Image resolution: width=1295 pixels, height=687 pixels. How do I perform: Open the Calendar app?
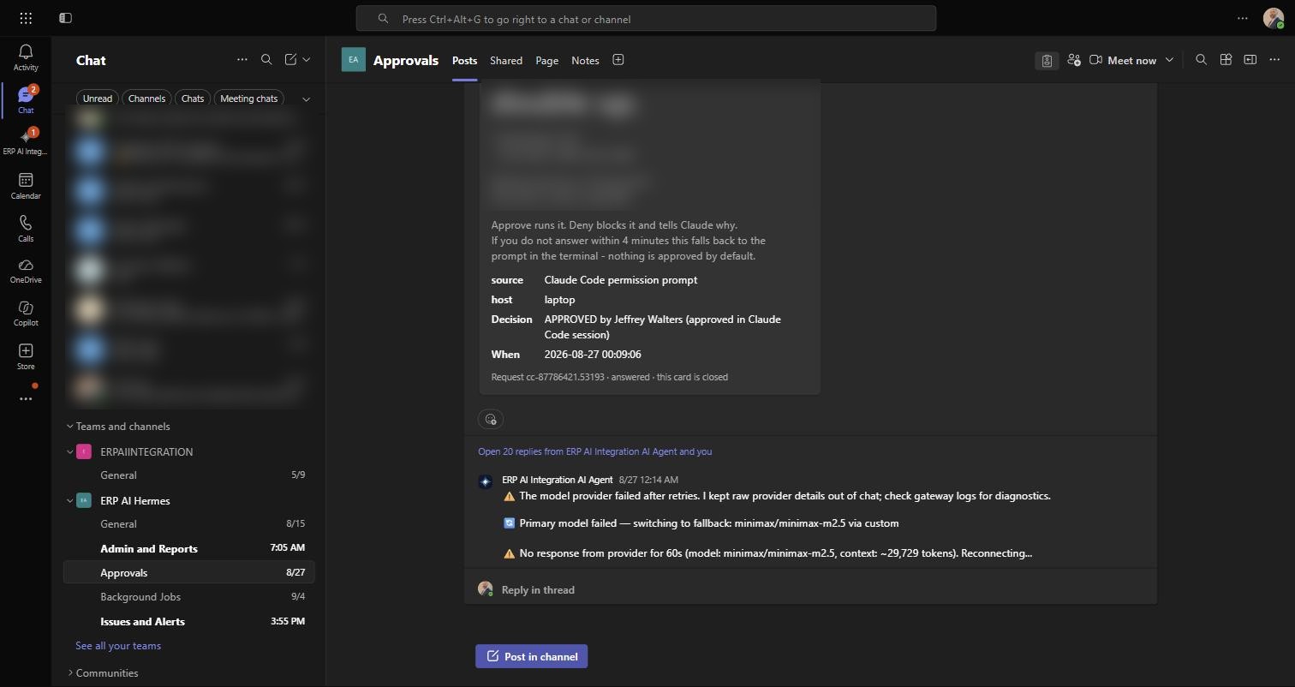pyautogui.click(x=26, y=186)
